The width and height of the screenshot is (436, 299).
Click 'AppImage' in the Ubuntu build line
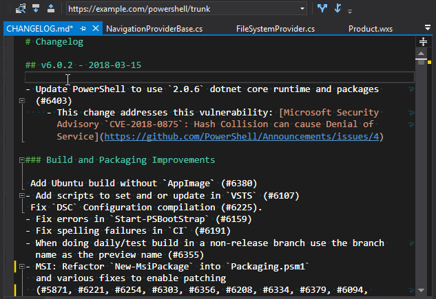(x=189, y=184)
